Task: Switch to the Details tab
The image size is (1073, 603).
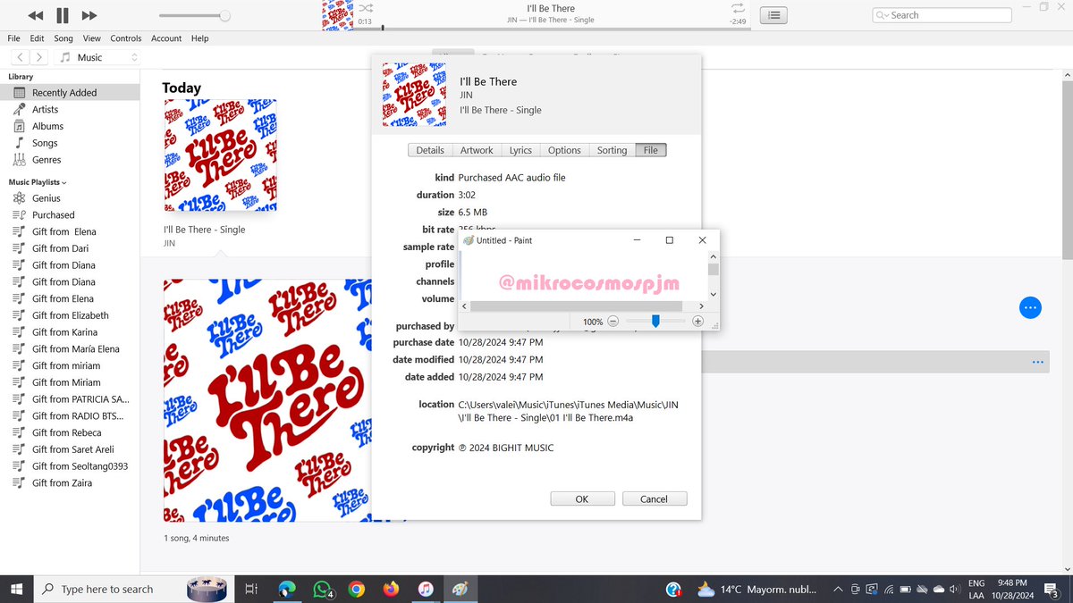Action: [x=430, y=150]
